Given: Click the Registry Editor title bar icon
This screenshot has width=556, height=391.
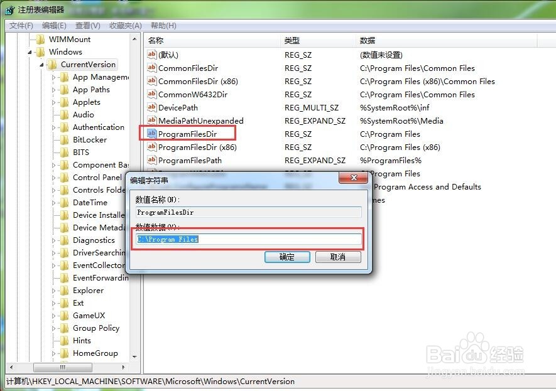Looking at the screenshot, I should (x=9, y=10).
